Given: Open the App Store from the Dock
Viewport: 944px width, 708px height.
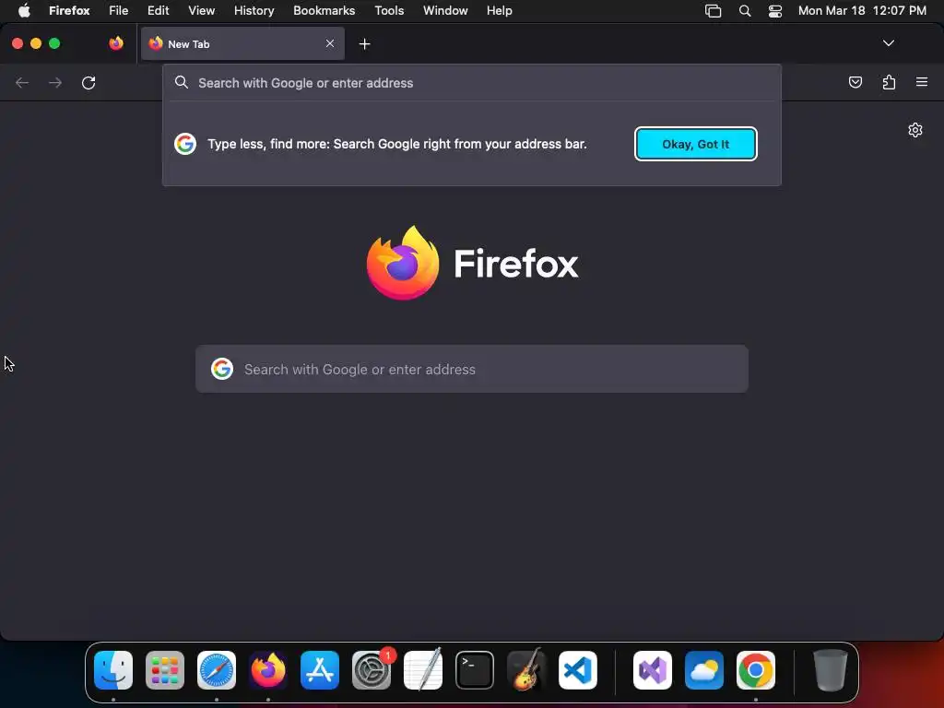Looking at the screenshot, I should [320, 670].
